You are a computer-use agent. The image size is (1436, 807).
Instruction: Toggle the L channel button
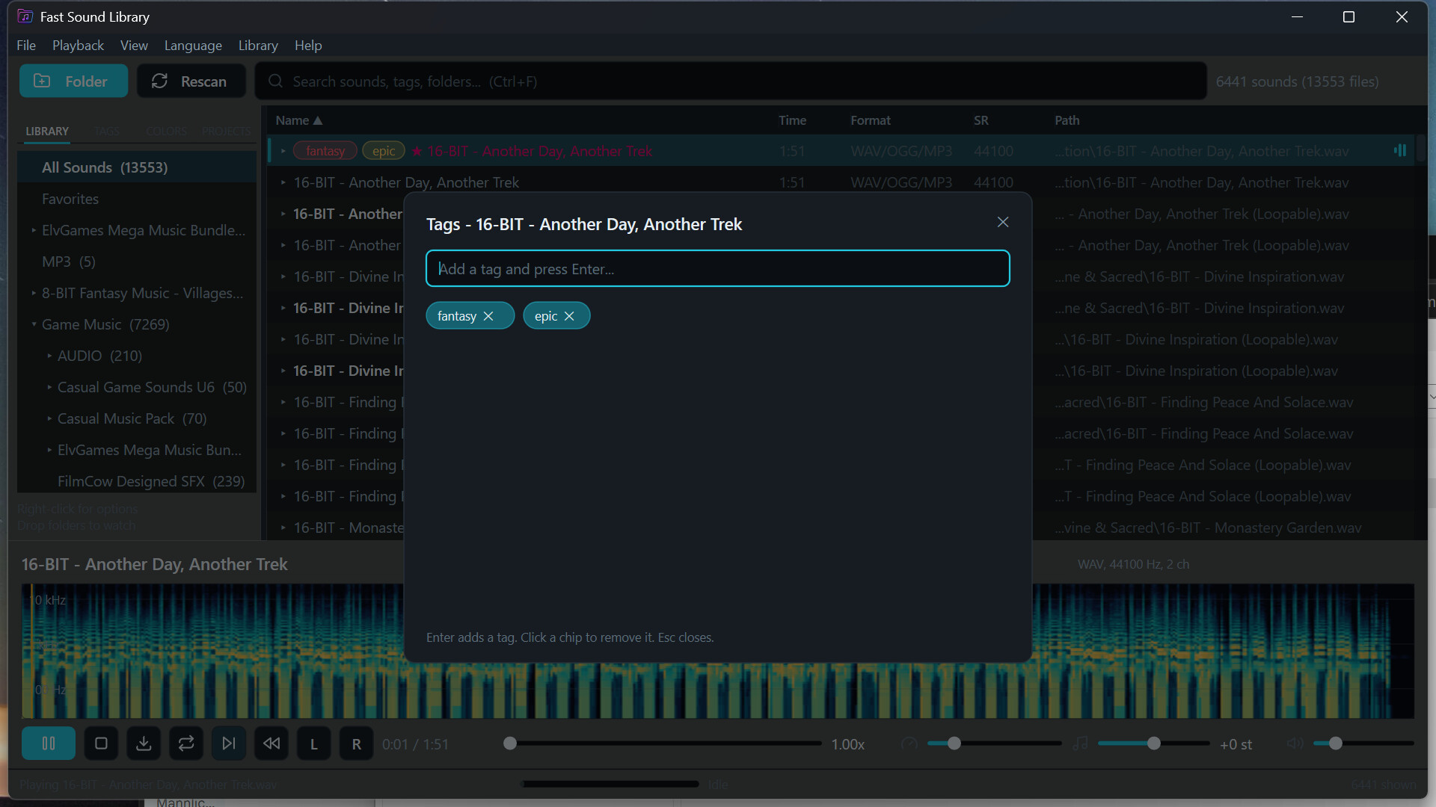[x=314, y=743]
